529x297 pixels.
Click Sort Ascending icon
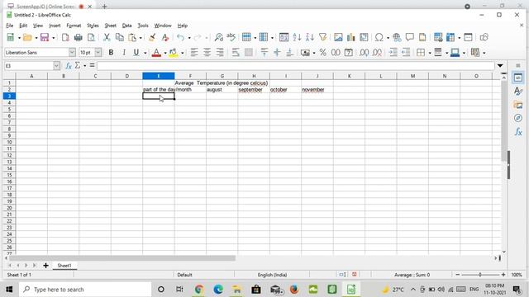coord(297,37)
